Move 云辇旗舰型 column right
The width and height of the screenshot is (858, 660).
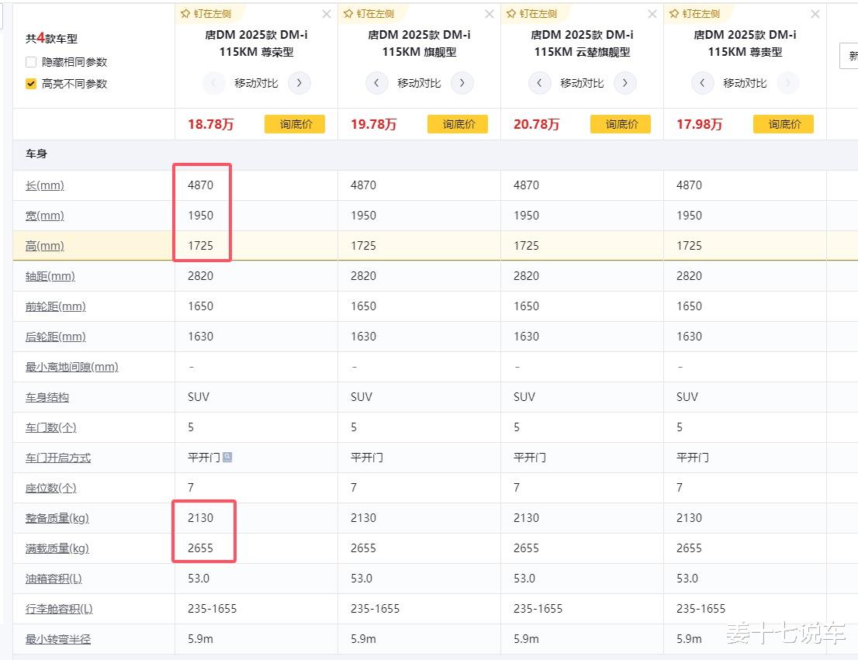click(x=625, y=83)
